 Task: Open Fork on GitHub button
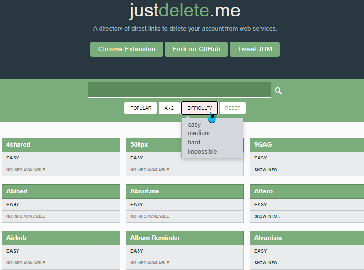click(196, 49)
